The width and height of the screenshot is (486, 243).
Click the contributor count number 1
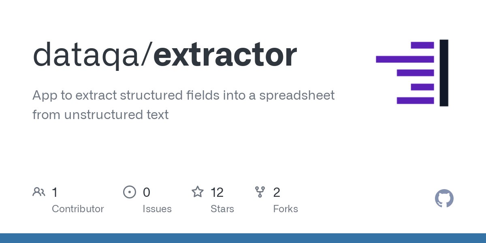55,192
